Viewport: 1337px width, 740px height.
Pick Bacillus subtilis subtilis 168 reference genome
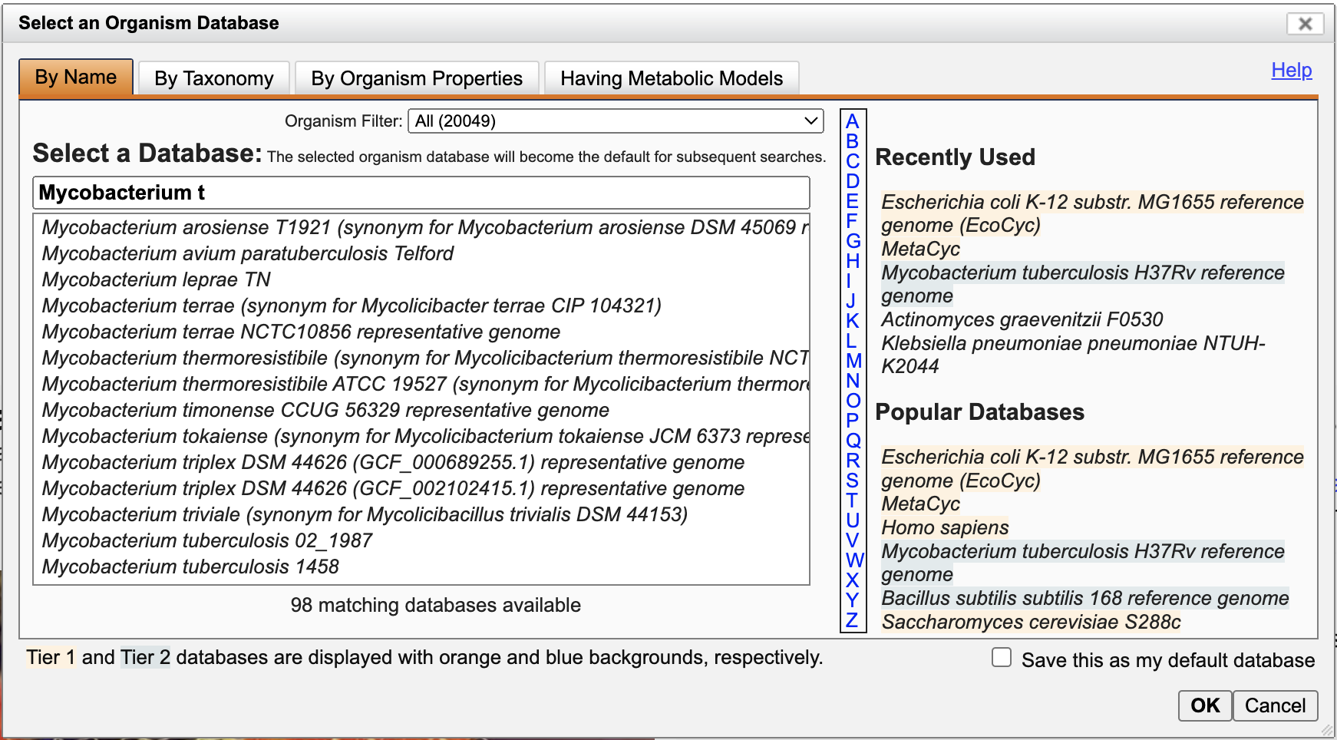click(1084, 598)
